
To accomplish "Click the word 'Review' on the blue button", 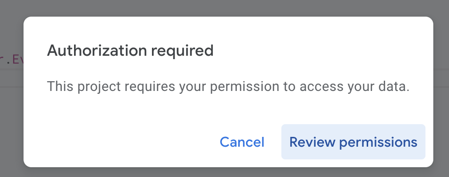I will tap(312, 142).
